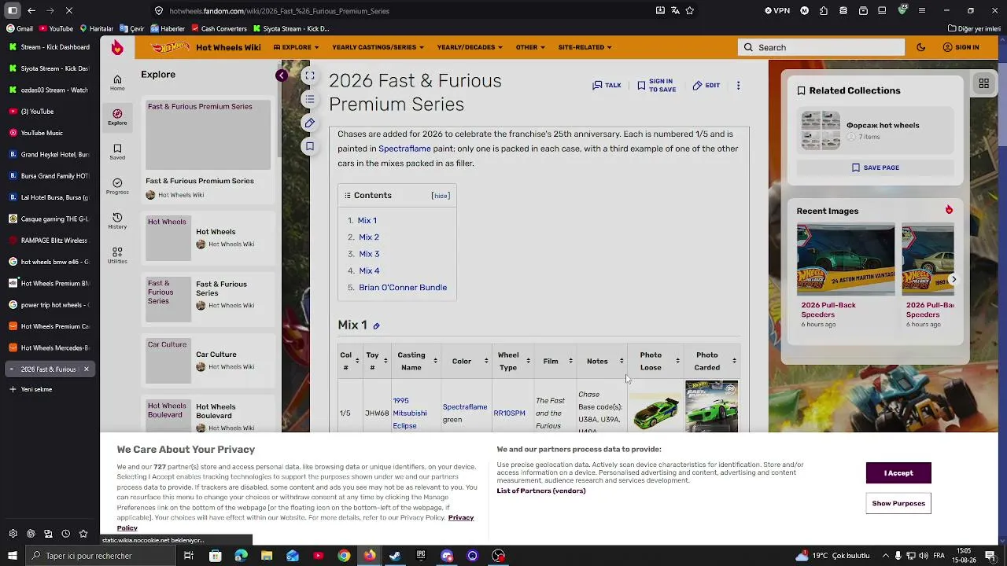This screenshot has width=1007, height=566.
Task: Sort table by Toy #
Action: [x=385, y=362]
